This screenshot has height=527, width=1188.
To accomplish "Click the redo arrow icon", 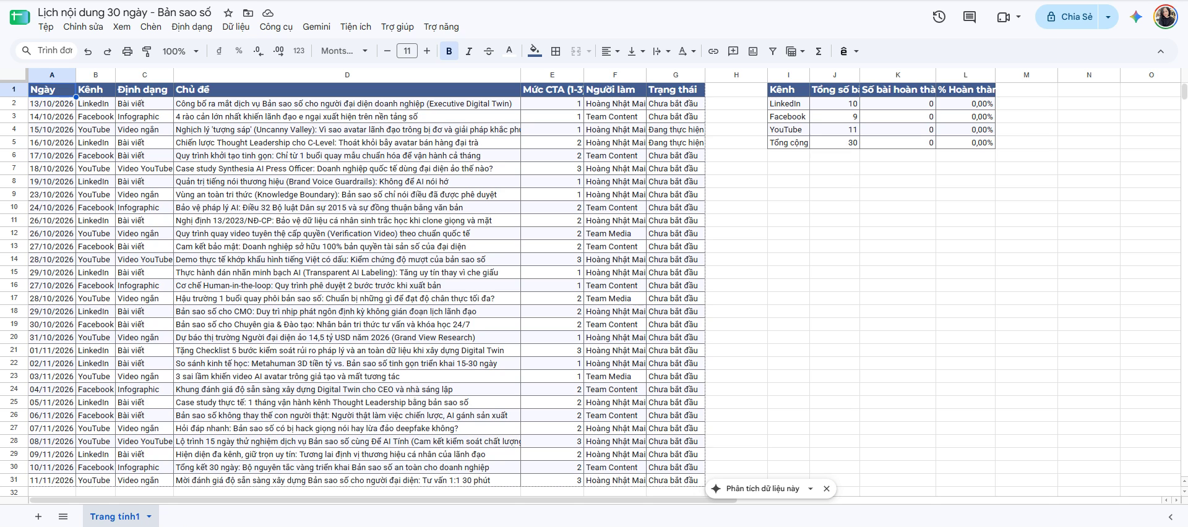I will pos(108,51).
